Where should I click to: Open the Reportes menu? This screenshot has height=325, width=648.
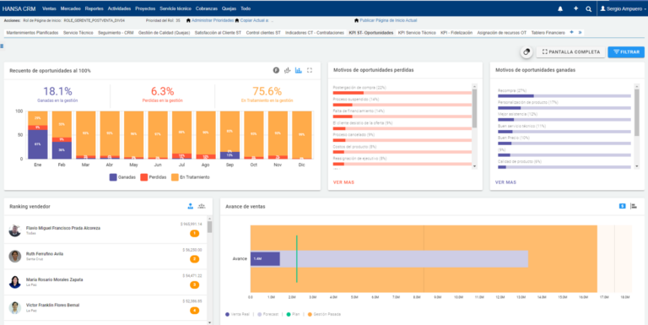[94, 8]
